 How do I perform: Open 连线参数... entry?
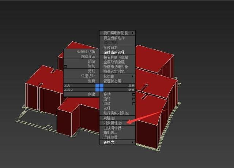coord(112,137)
